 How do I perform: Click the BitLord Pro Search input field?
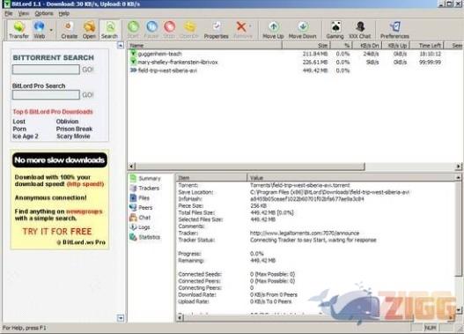point(46,95)
